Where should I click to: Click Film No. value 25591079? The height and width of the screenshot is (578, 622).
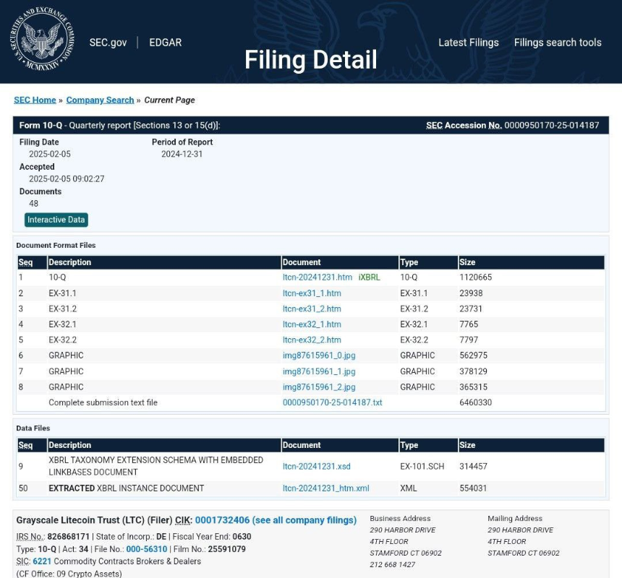(227, 549)
